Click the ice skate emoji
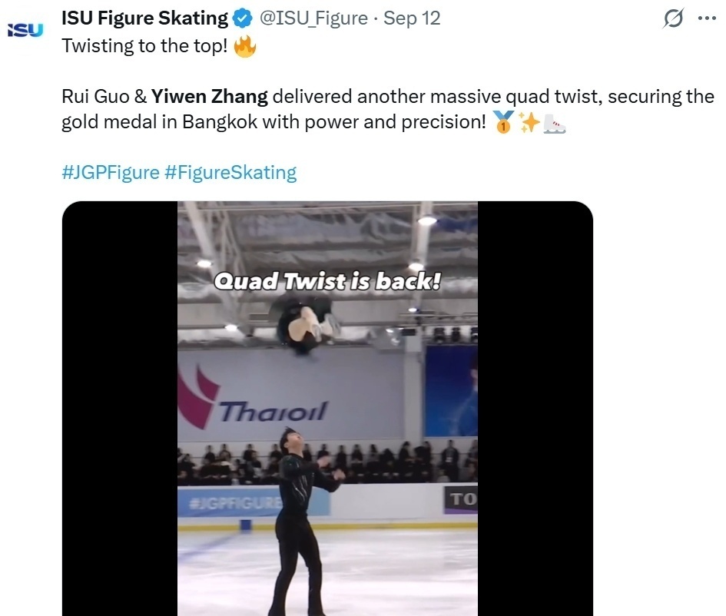Screen dimensions: 726x616 (554, 122)
